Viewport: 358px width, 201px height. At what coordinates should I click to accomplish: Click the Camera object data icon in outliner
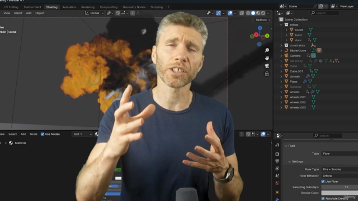pos(313,55)
